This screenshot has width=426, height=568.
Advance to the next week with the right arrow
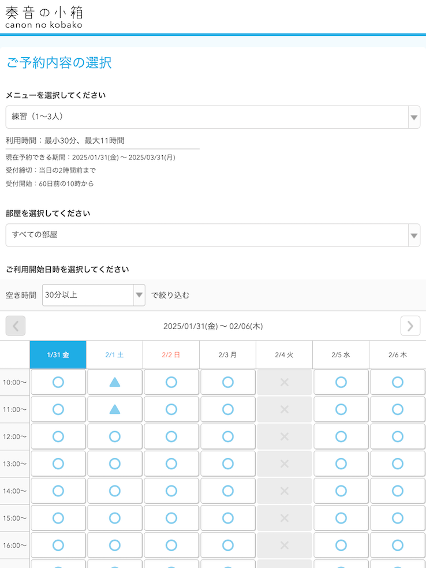410,326
